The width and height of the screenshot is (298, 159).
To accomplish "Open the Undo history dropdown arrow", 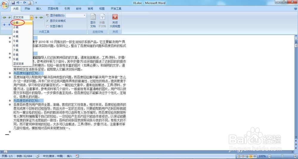I will (x=21, y=3).
